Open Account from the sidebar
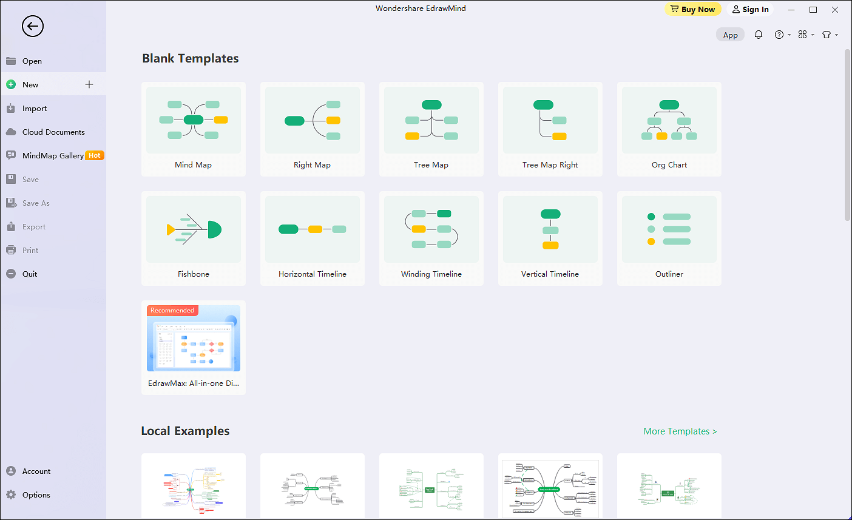Screen dimensions: 852x520 (x=53, y=471)
